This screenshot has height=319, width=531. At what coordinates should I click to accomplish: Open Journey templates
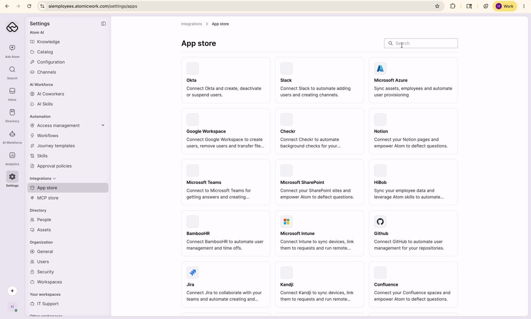point(68,146)
